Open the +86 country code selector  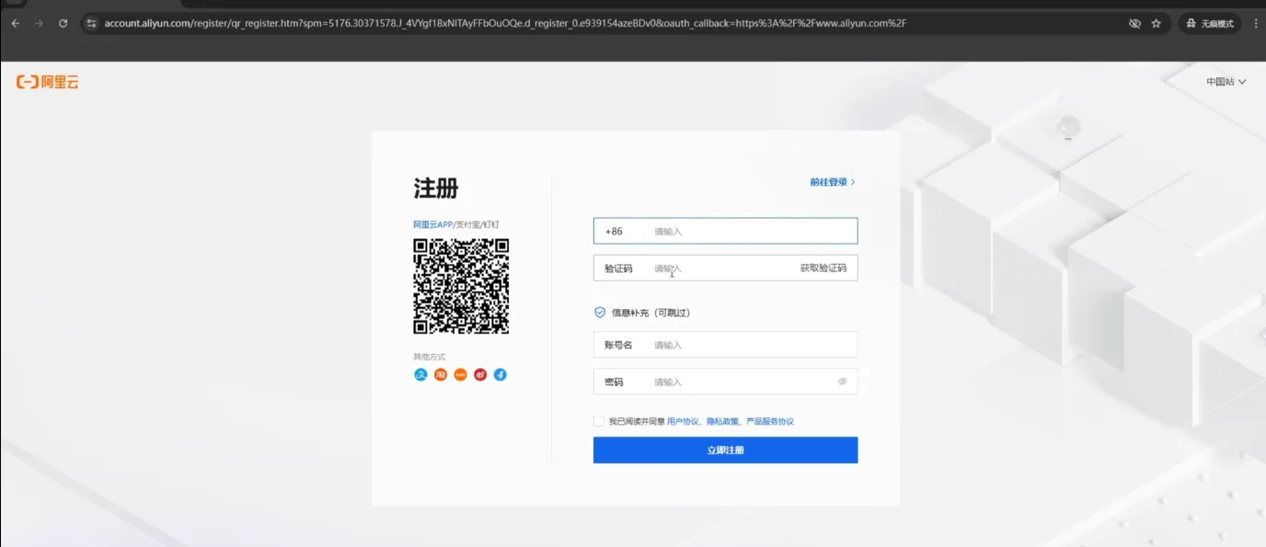coord(614,231)
